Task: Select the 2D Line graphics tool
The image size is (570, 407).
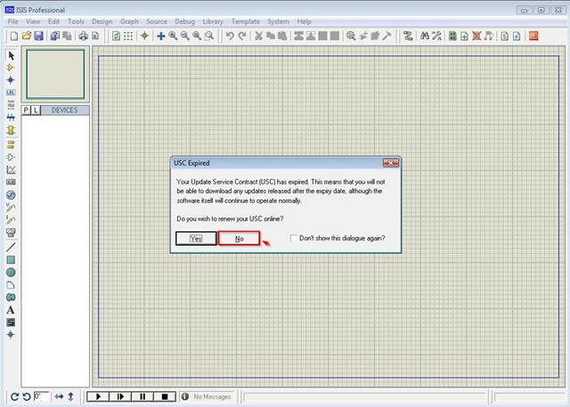Action: [11, 247]
